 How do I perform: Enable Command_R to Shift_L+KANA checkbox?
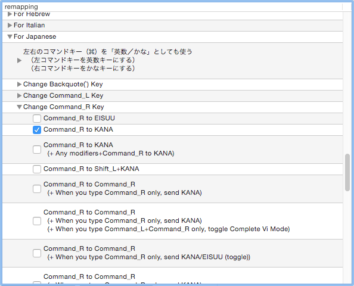(x=37, y=169)
